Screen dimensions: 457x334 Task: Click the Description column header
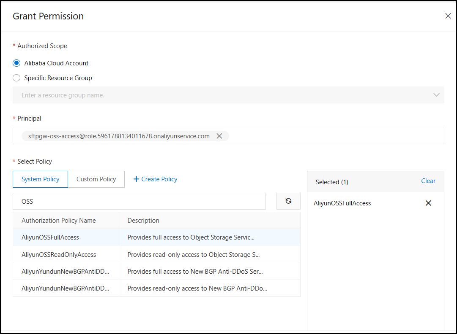coord(143,221)
